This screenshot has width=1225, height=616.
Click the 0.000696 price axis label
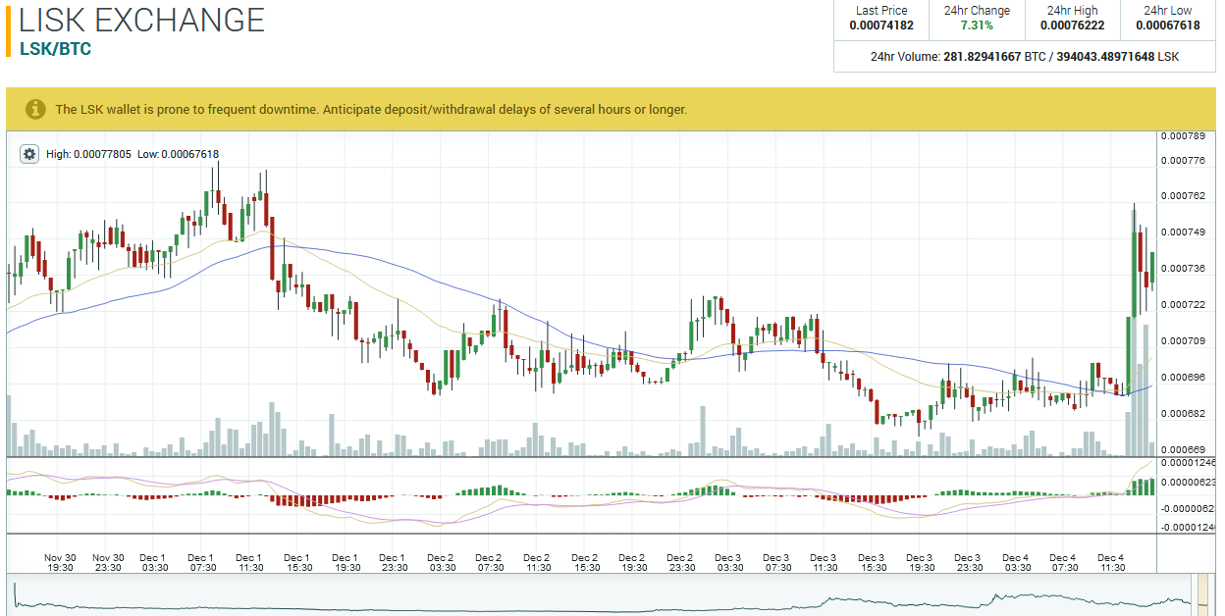(x=1183, y=378)
